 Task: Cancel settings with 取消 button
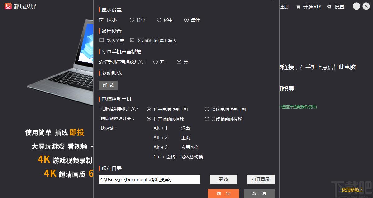(259, 193)
